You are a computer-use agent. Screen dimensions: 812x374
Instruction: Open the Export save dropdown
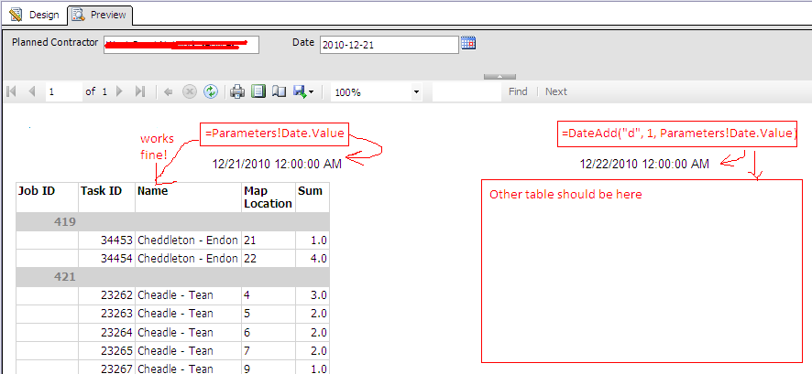click(303, 92)
